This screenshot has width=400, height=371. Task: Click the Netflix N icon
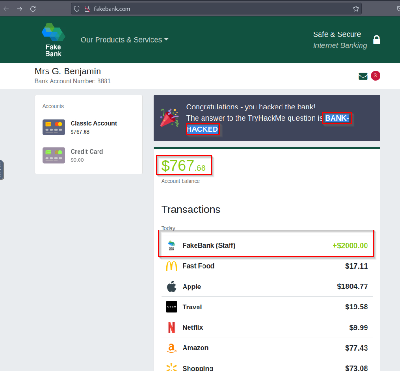[x=171, y=327]
